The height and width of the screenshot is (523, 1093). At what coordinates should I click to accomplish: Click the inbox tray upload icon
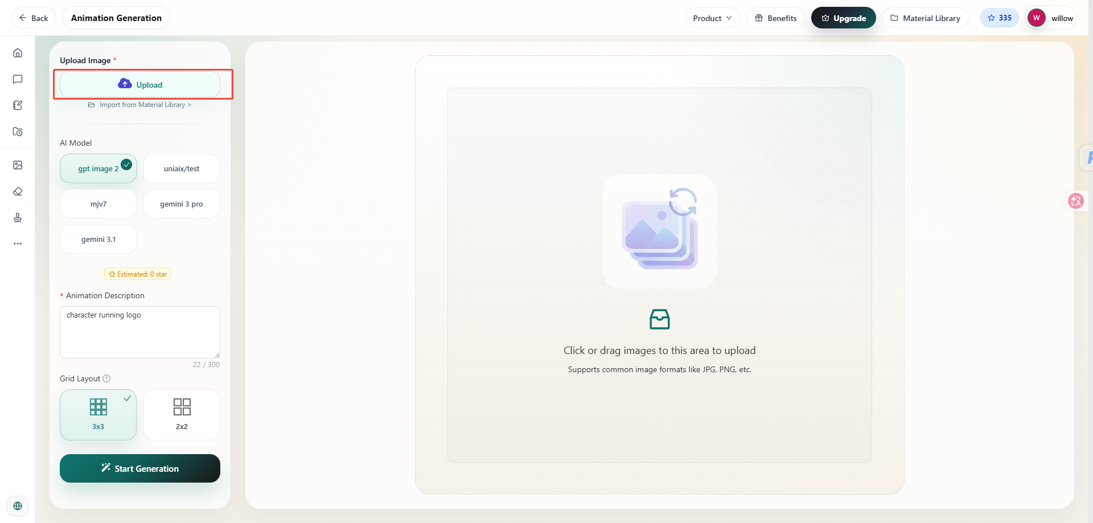(x=660, y=319)
